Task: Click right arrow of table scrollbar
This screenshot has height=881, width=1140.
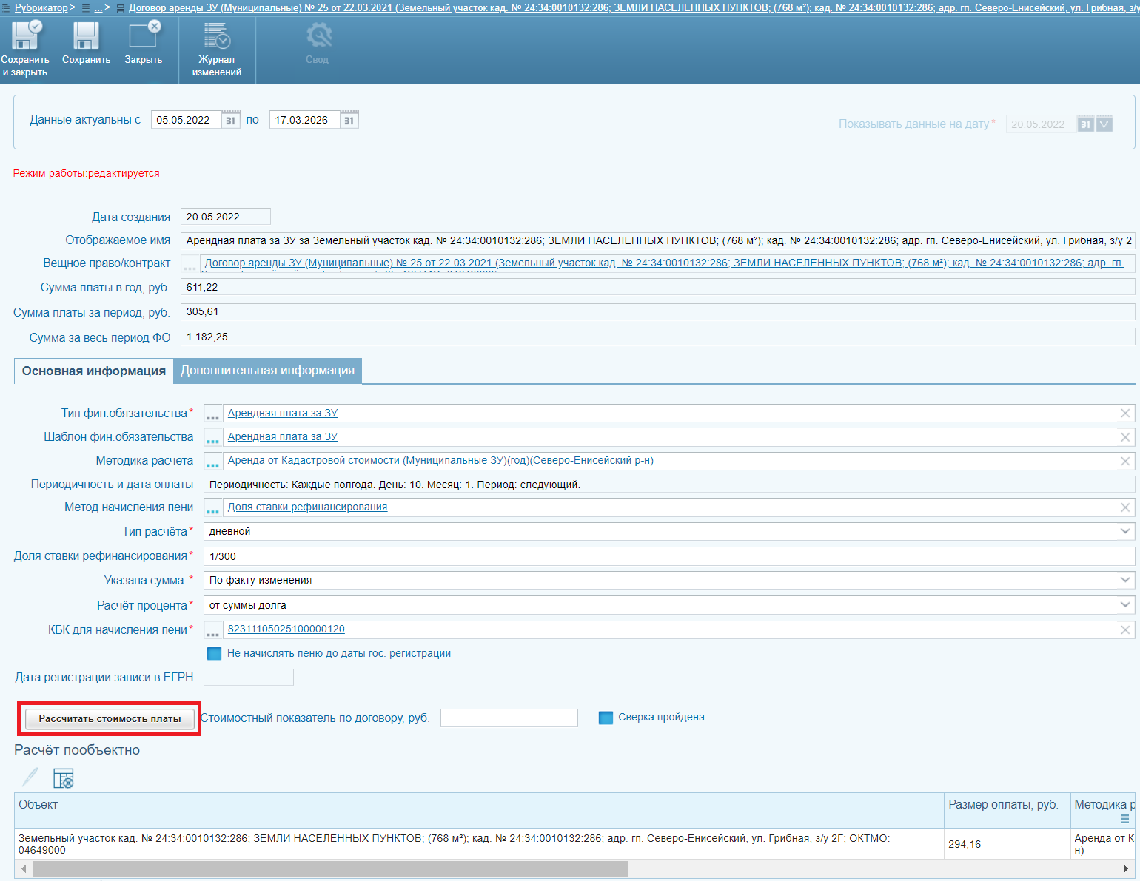Action: (1126, 868)
